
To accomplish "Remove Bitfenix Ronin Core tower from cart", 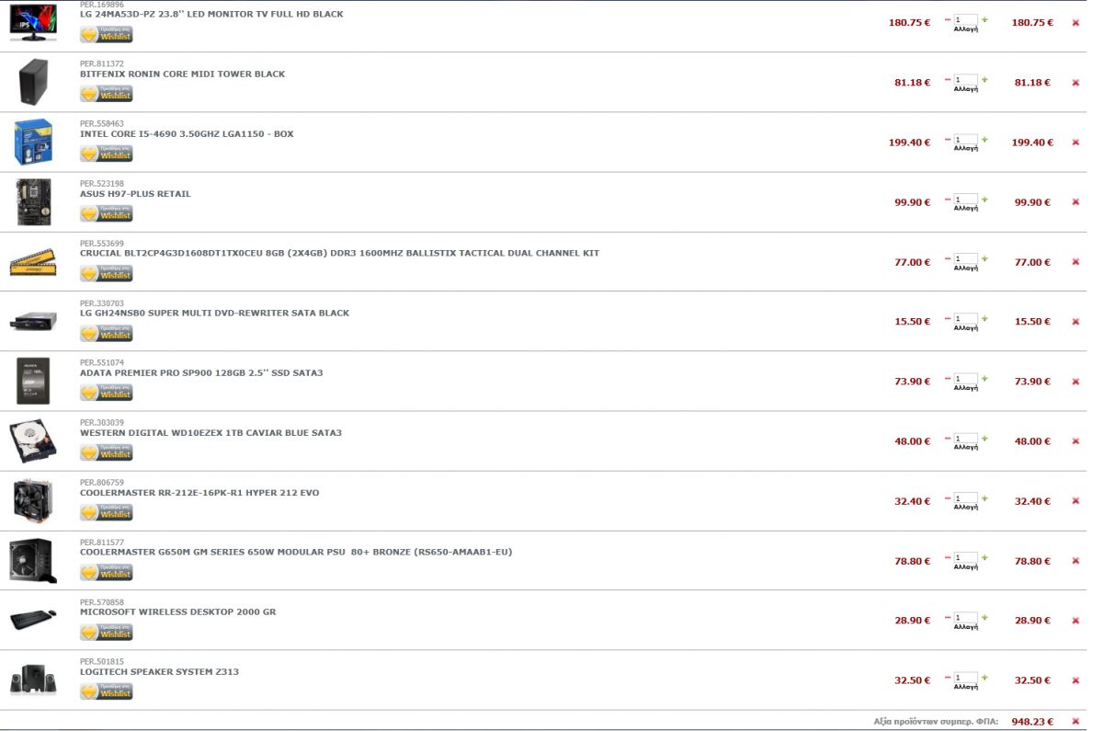I will 1075,83.
